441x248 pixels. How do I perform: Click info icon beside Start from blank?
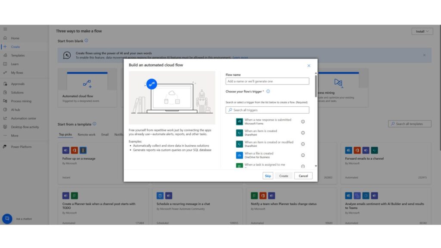(86, 40)
